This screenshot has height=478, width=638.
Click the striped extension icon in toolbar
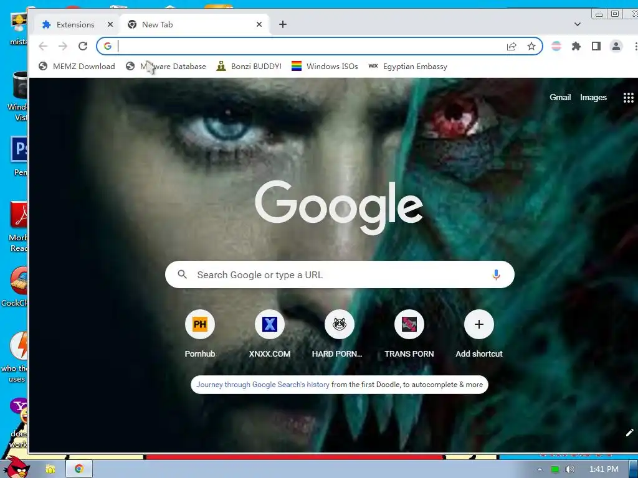[x=556, y=46]
